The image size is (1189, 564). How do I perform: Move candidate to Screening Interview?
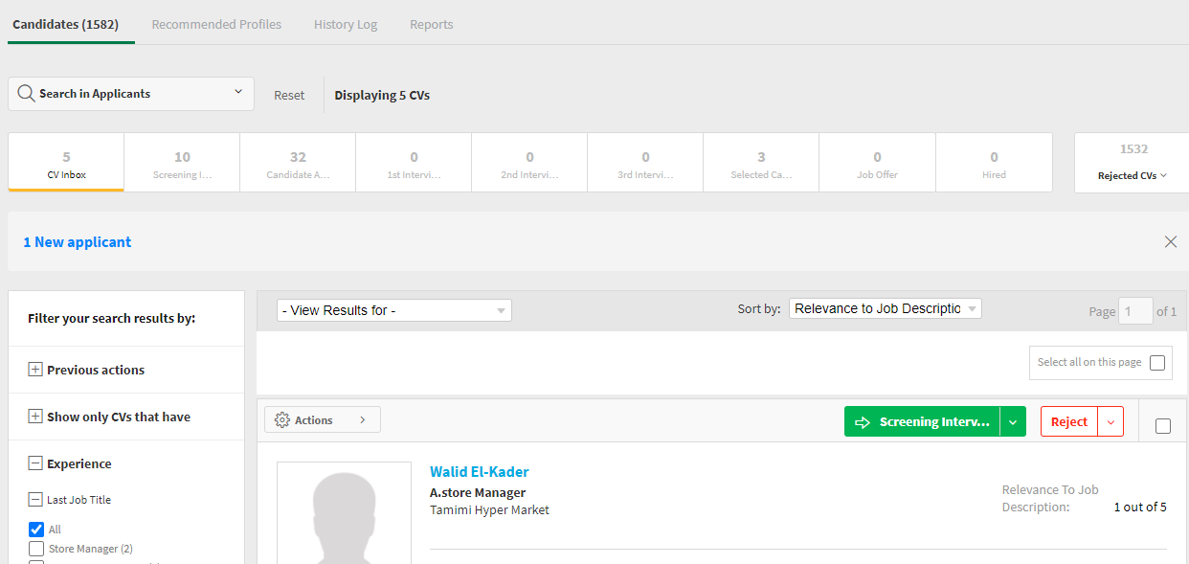(x=922, y=422)
